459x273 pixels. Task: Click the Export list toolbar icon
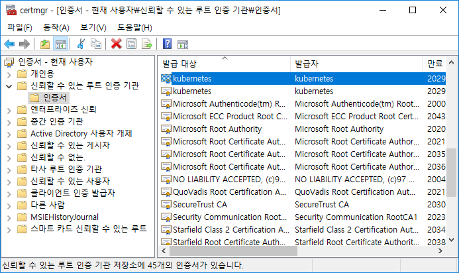147,44
